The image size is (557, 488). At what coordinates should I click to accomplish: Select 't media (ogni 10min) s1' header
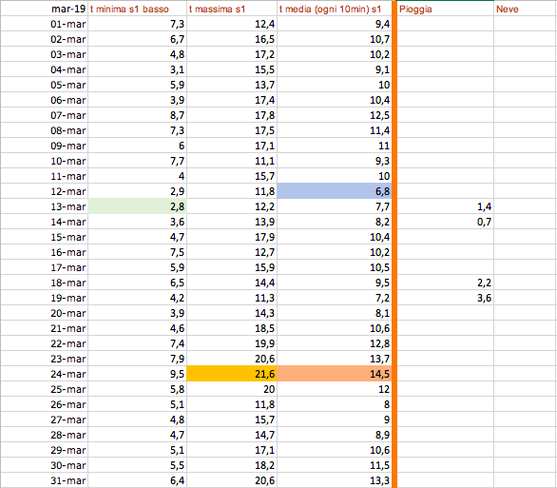pos(335,9)
